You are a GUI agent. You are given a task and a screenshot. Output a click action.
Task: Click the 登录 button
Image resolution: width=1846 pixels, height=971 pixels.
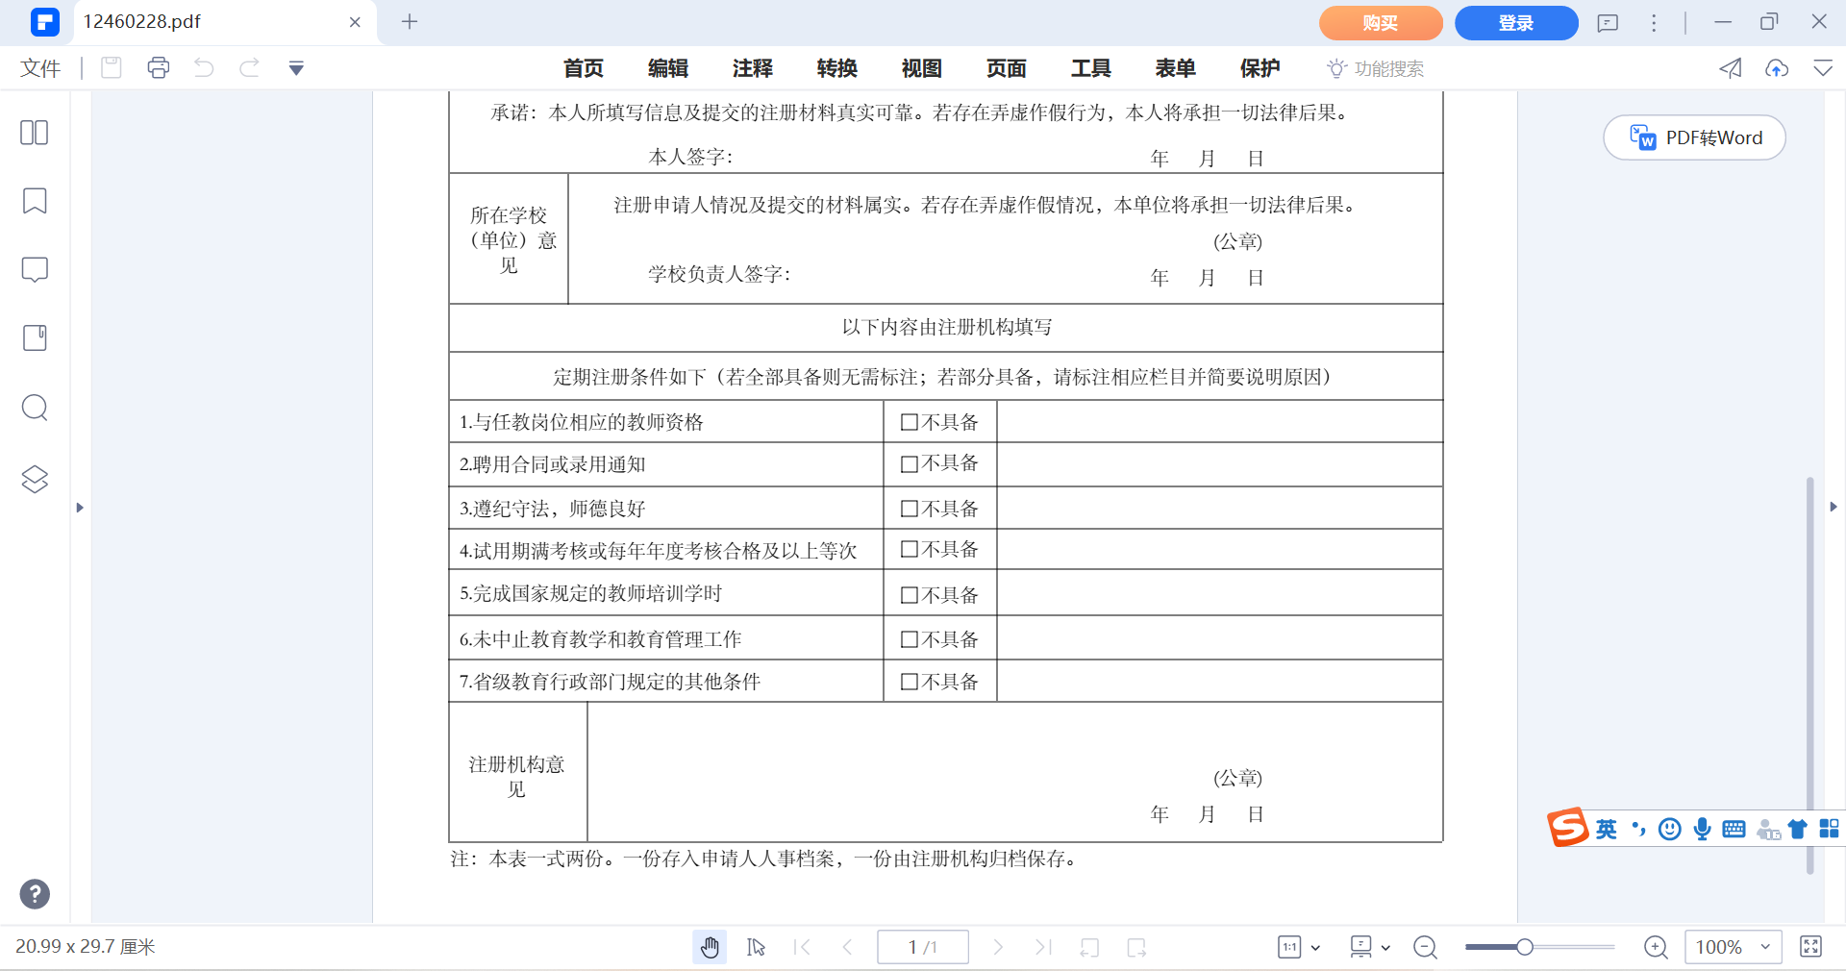coord(1515,22)
